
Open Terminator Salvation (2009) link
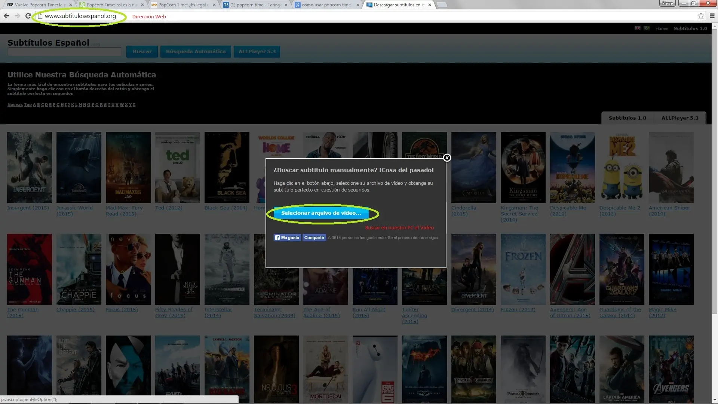[x=274, y=313]
